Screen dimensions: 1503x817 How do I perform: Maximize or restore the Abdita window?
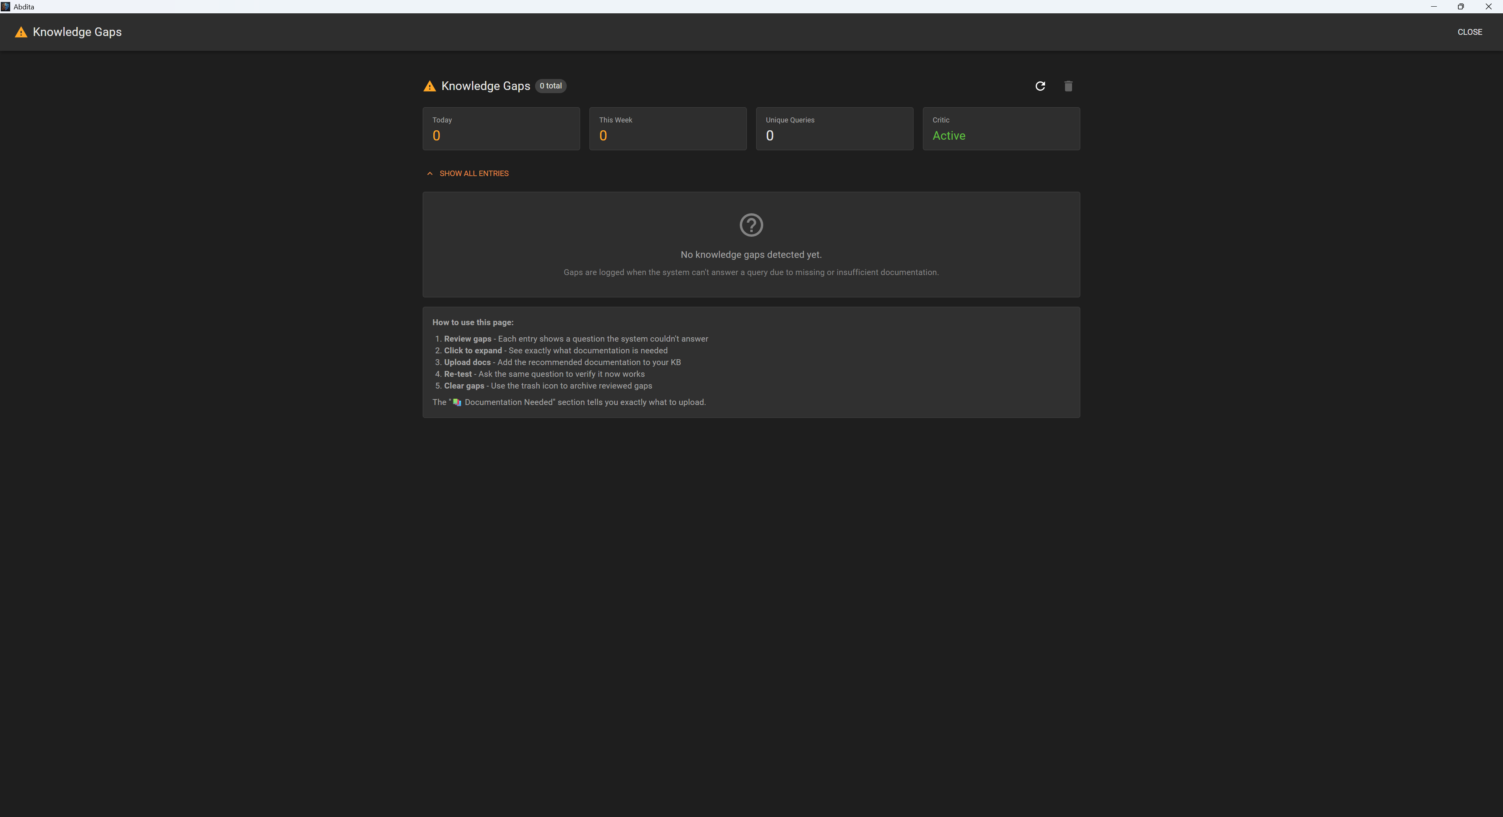pyautogui.click(x=1460, y=6)
